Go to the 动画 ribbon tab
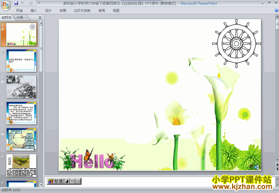The image size is (279, 193). 63,10
